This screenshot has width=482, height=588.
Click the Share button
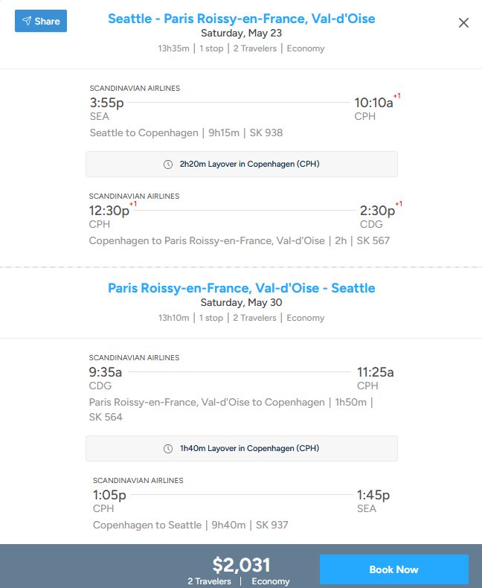click(x=41, y=21)
